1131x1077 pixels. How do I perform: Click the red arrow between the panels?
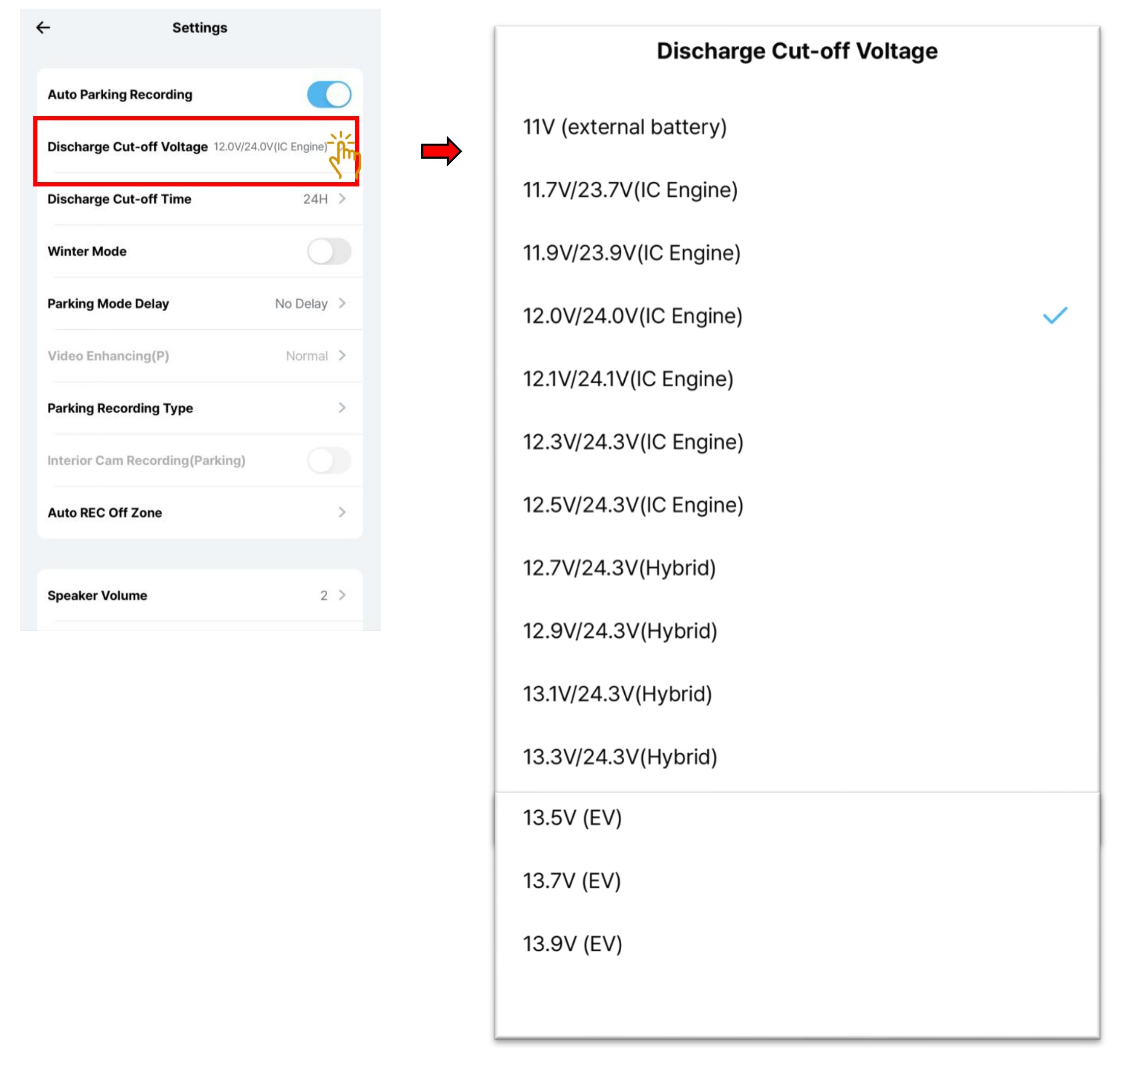tap(441, 151)
